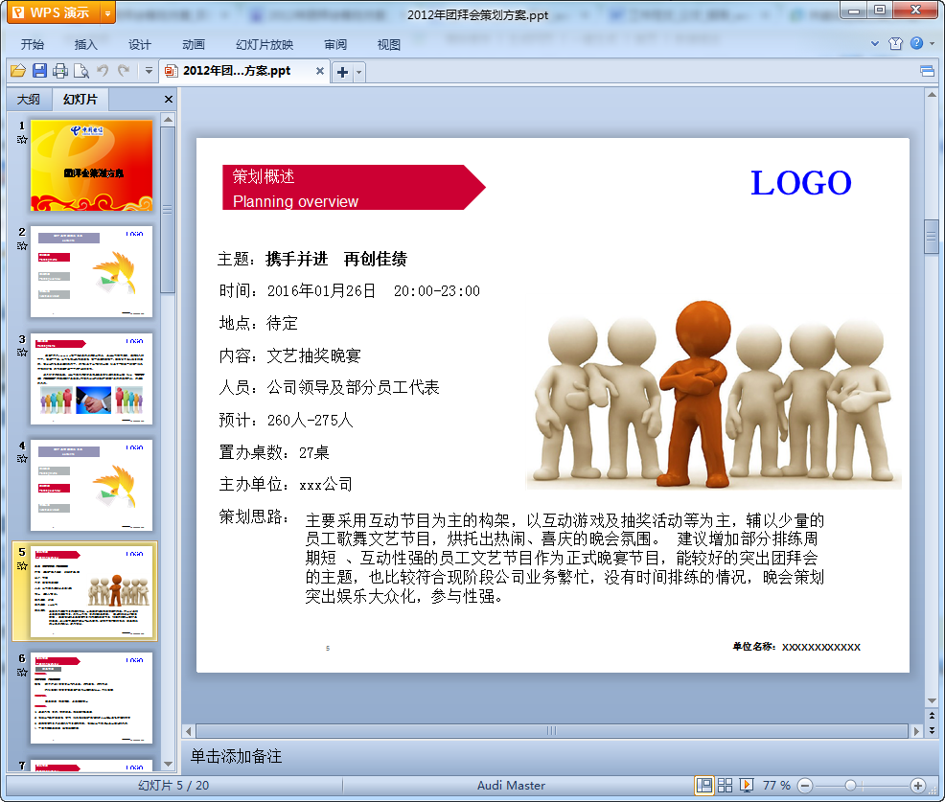Click the figures image on the slide
The image size is (945, 802).
click(714, 395)
